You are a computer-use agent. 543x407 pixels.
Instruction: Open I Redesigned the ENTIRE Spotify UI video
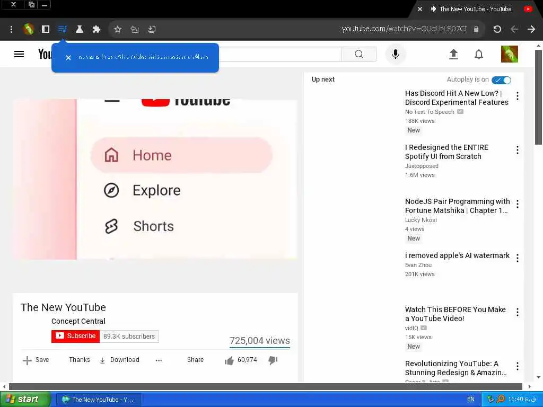coord(446,152)
